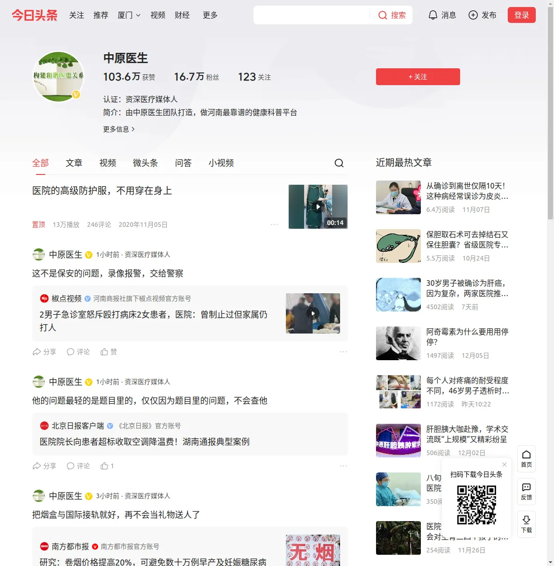Viewport: 554px width, 566px height.
Task: Open thumbnail of 肝胆胰 conference article
Action: [398, 441]
